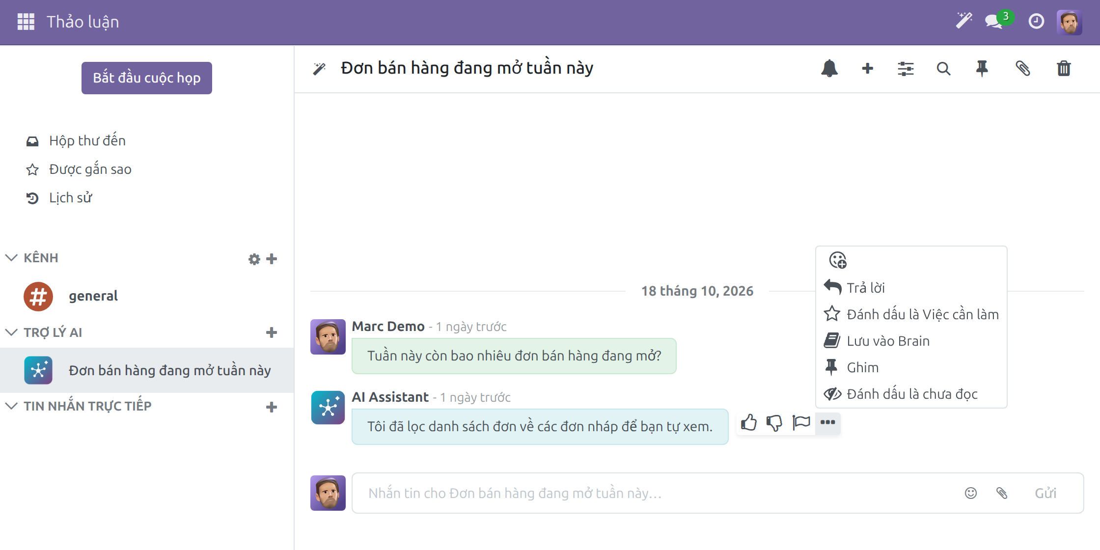Open the activities clock icon
This screenshot has width=1100, height=550.
pos(1036,21)
